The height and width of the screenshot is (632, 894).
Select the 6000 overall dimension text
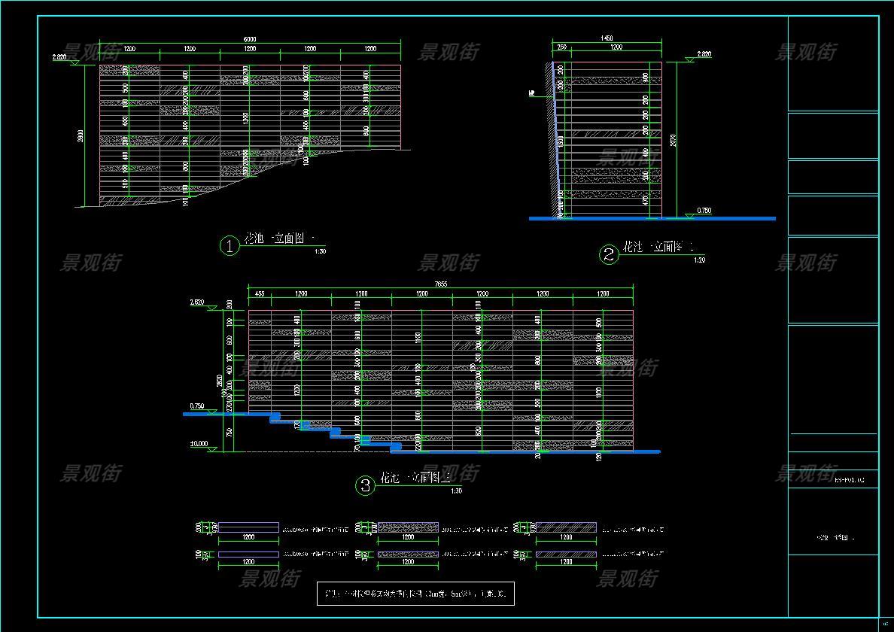coord(249,40)
